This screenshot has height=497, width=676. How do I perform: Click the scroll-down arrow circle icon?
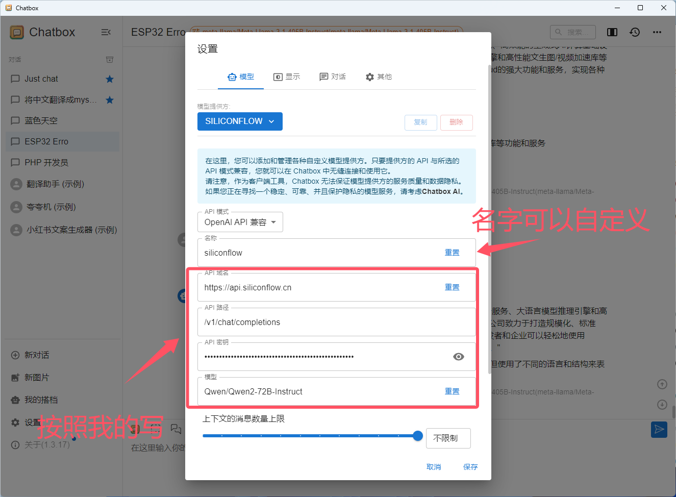pyautogui.click(x=662, y=405)
